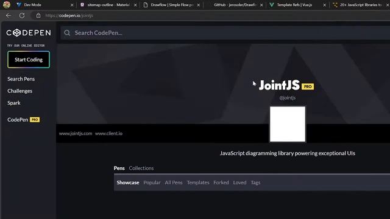Open Search Pens in sidebar
This screenshot has width=390, height=219.
tap(21, 79)
